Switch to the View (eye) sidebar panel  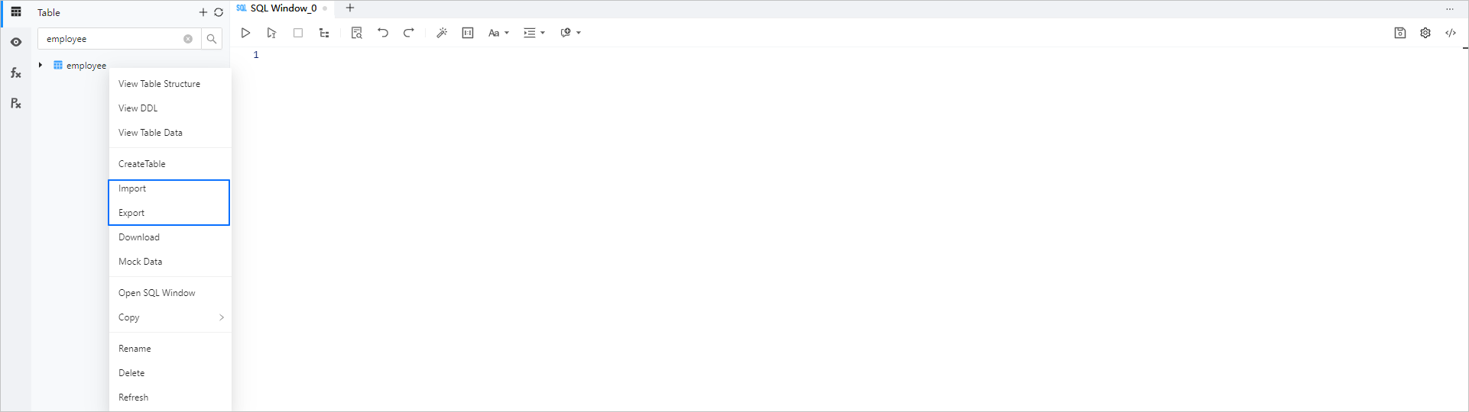15,42
